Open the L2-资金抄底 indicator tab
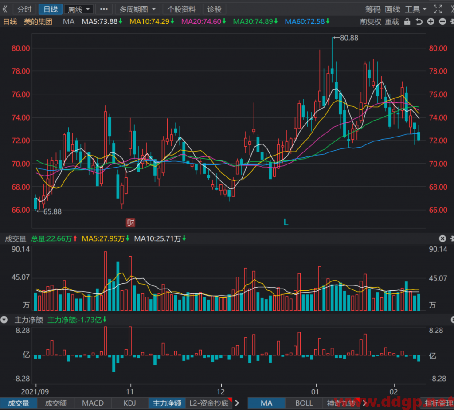 click(x=209, y=403)
